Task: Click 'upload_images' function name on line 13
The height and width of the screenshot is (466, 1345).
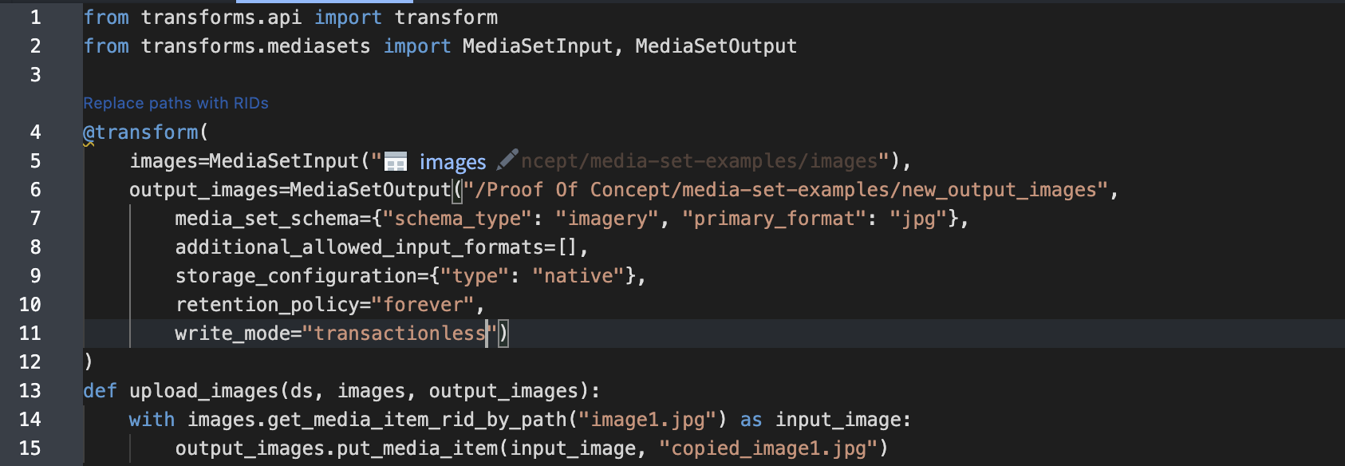Action: point(203,391)
